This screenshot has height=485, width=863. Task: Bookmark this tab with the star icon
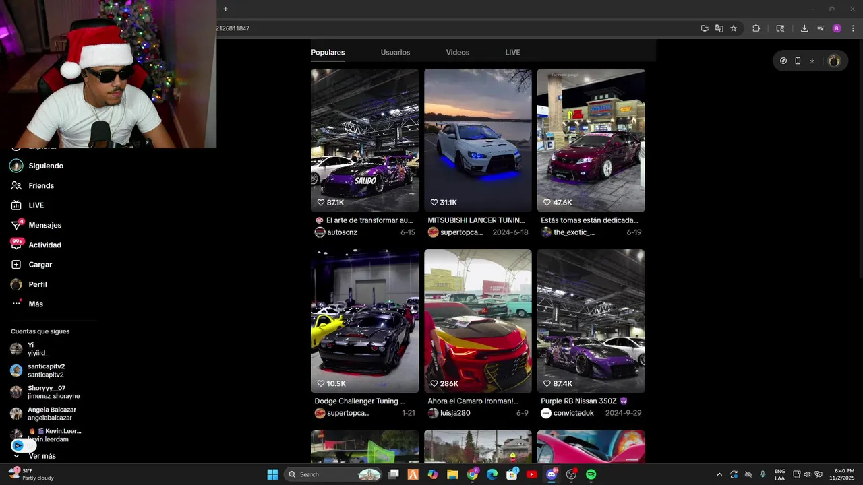tap(734, 28)
